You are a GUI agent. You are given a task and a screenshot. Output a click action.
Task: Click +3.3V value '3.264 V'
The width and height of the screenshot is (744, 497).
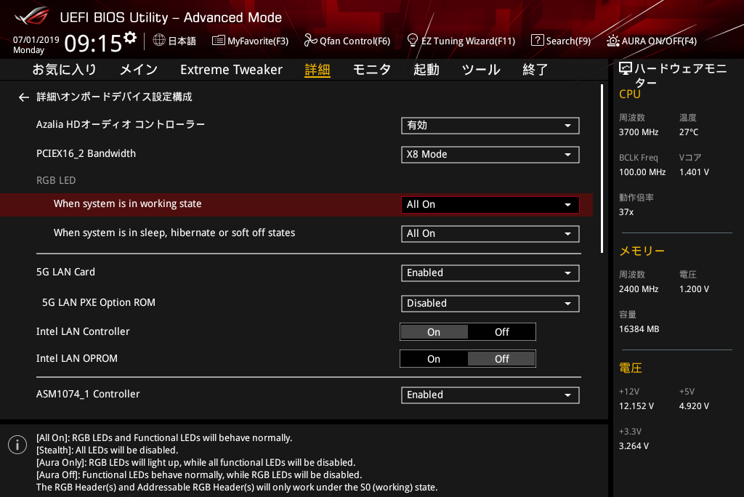(x=634, y=446)
